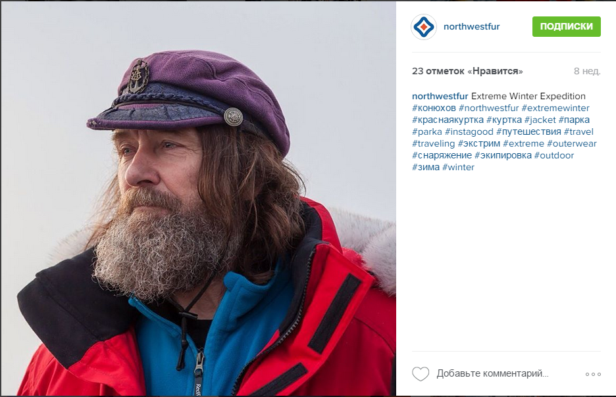
Task: Open the #снаряжение hashtag
Action: point(442,155)
